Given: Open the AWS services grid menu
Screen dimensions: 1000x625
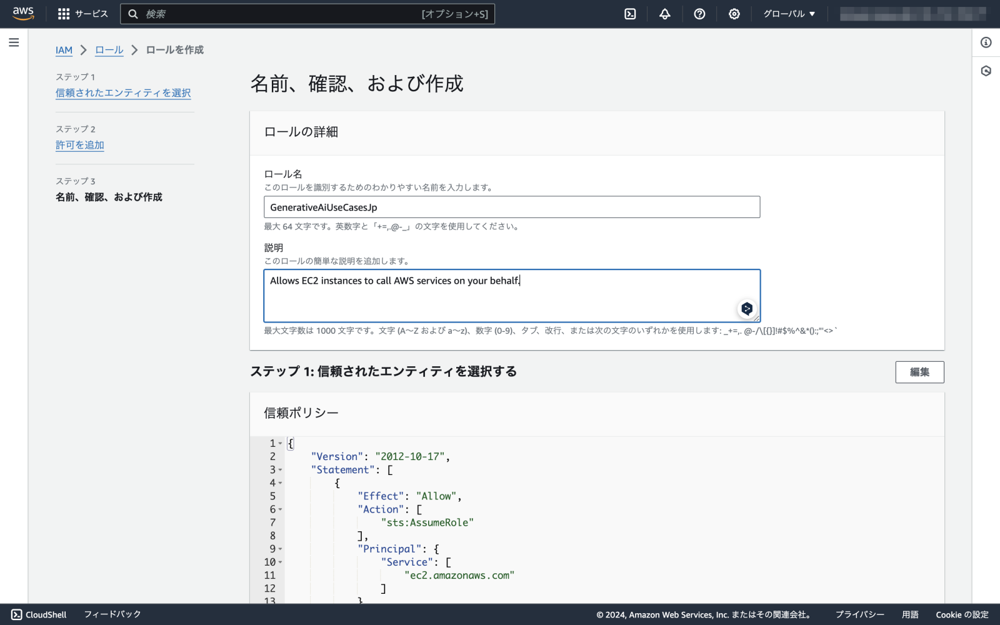Looking at the screenshot, I should click(x=62, y=14).
